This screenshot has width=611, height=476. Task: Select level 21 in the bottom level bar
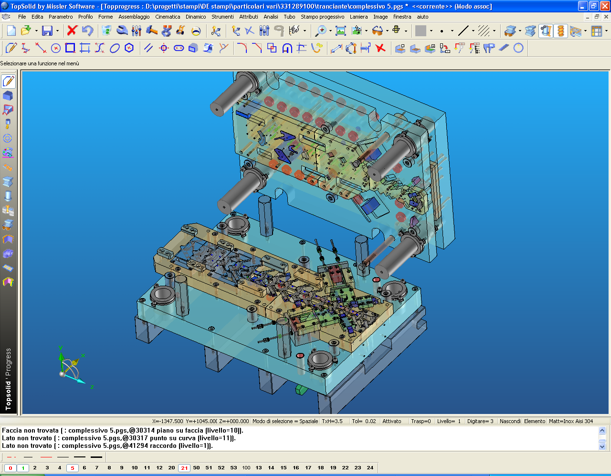[184, 468]
